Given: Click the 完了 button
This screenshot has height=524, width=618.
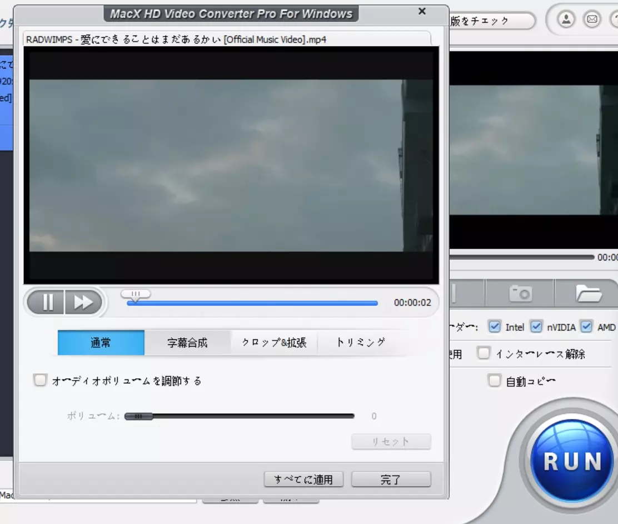Looking at the screenshot, I should [x=391, y=479].
